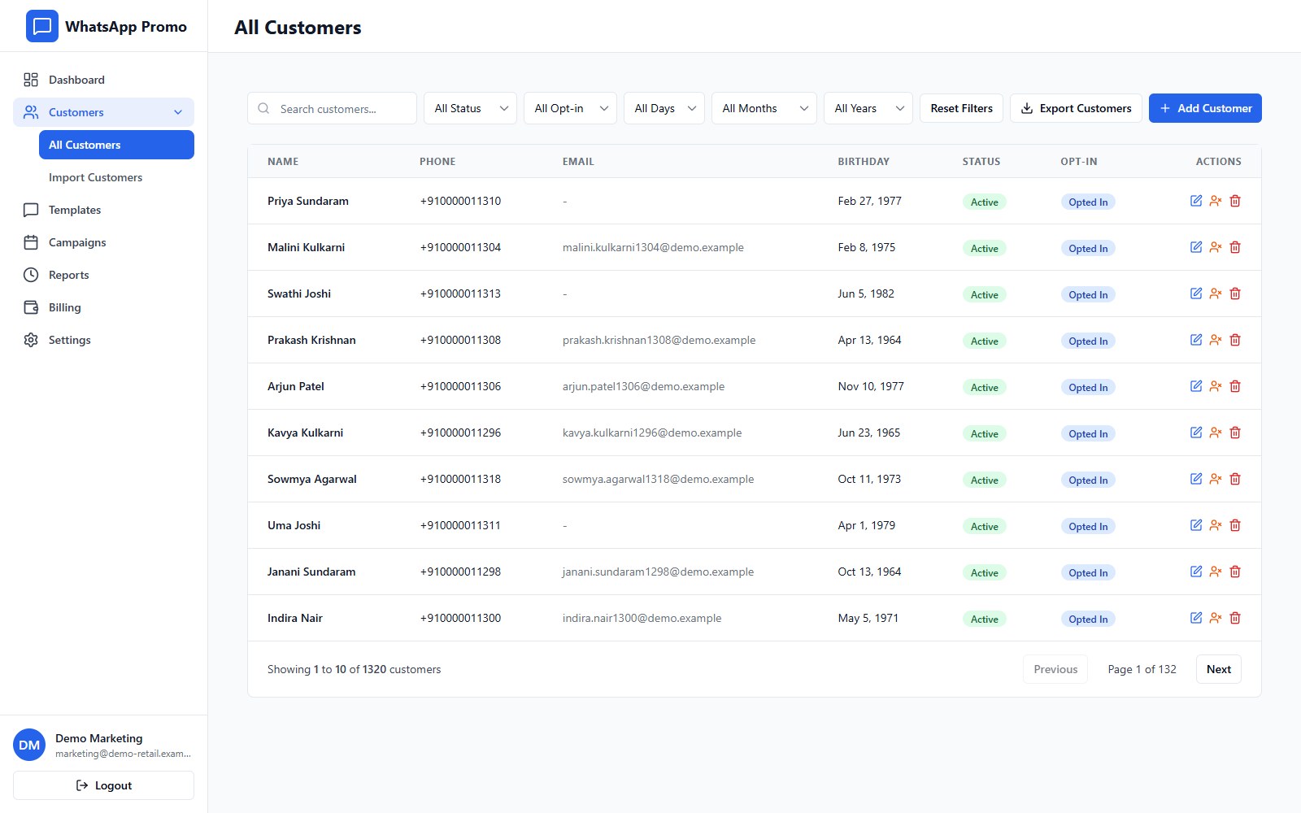The height and width of the screenshot is (813, 1301).
Task: Edit Kavya Kulkarni's customer entry
Action: (x=1196, y=433)
